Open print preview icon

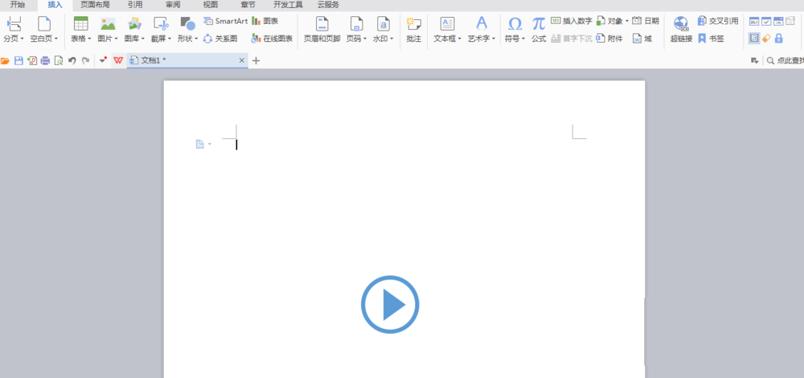coord(59,60)
